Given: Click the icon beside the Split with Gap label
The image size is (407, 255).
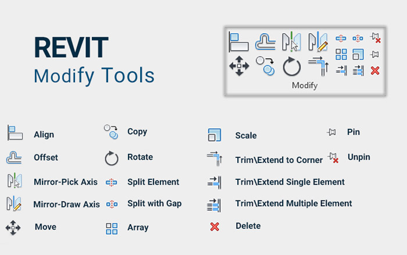Looking at the screenshot, I should (112, 204).
